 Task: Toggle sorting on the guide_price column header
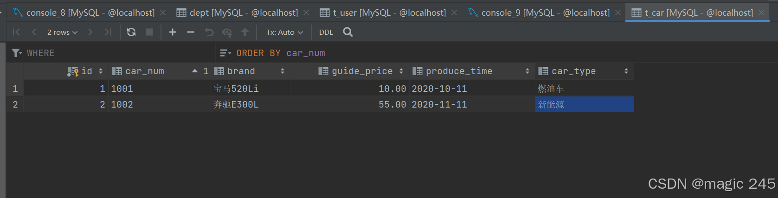(361, 71)
